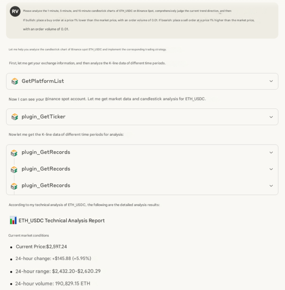Select the first plugin_GetRecords label
This screenshot has width=285, height=290.
pyautogui.click(x=46, y=152)
